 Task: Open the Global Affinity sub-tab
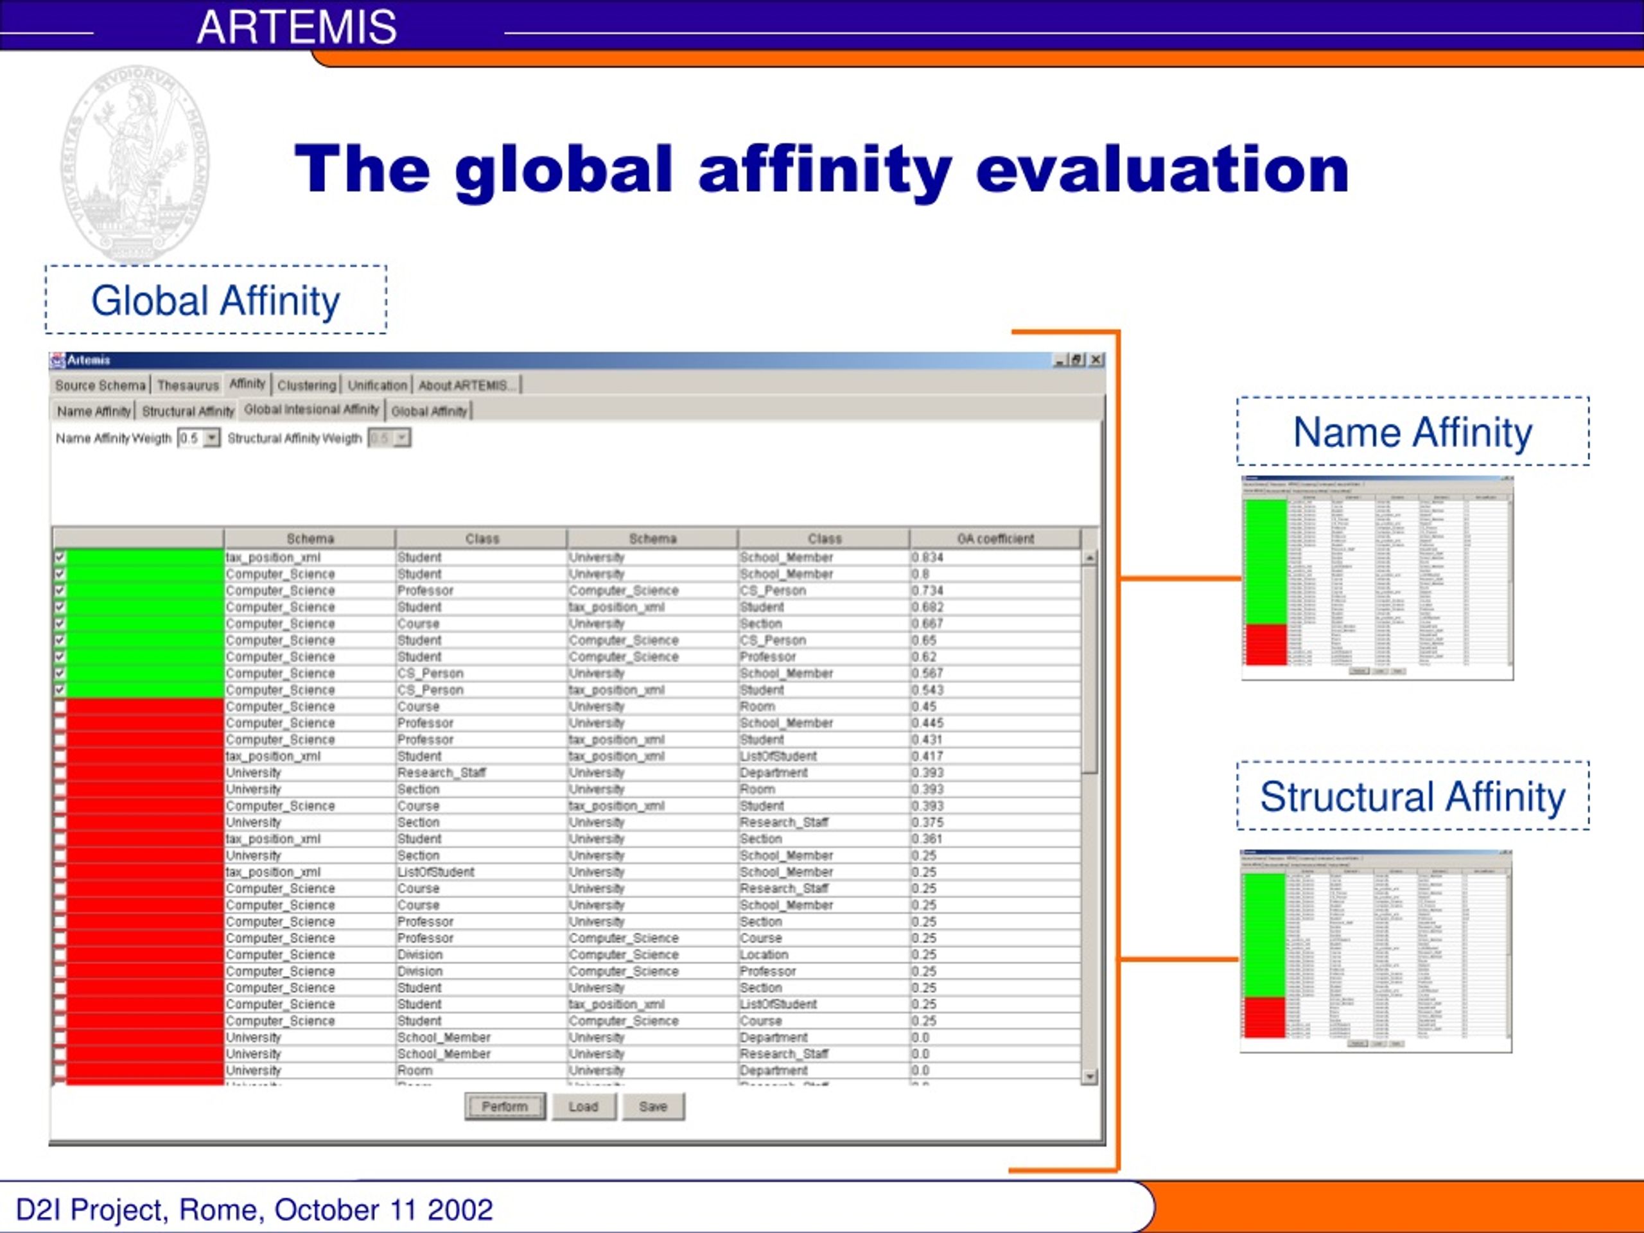430,411
